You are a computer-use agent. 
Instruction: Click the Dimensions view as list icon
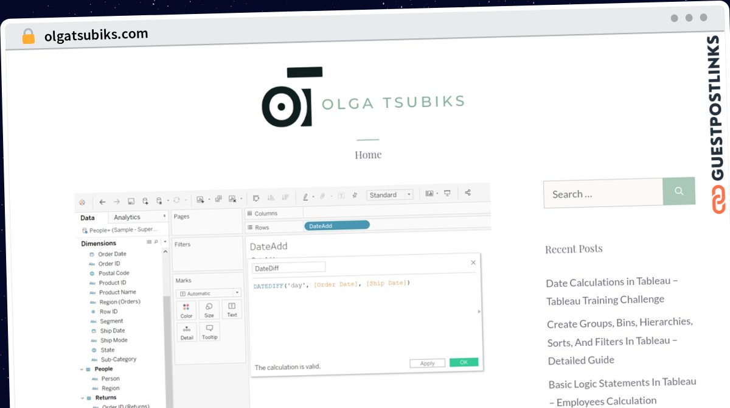(x=149, y=242)
